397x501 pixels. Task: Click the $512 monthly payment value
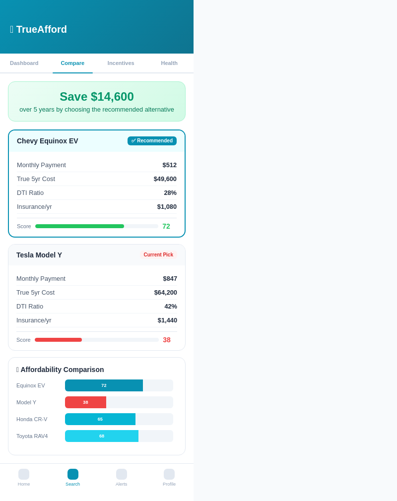169,165
